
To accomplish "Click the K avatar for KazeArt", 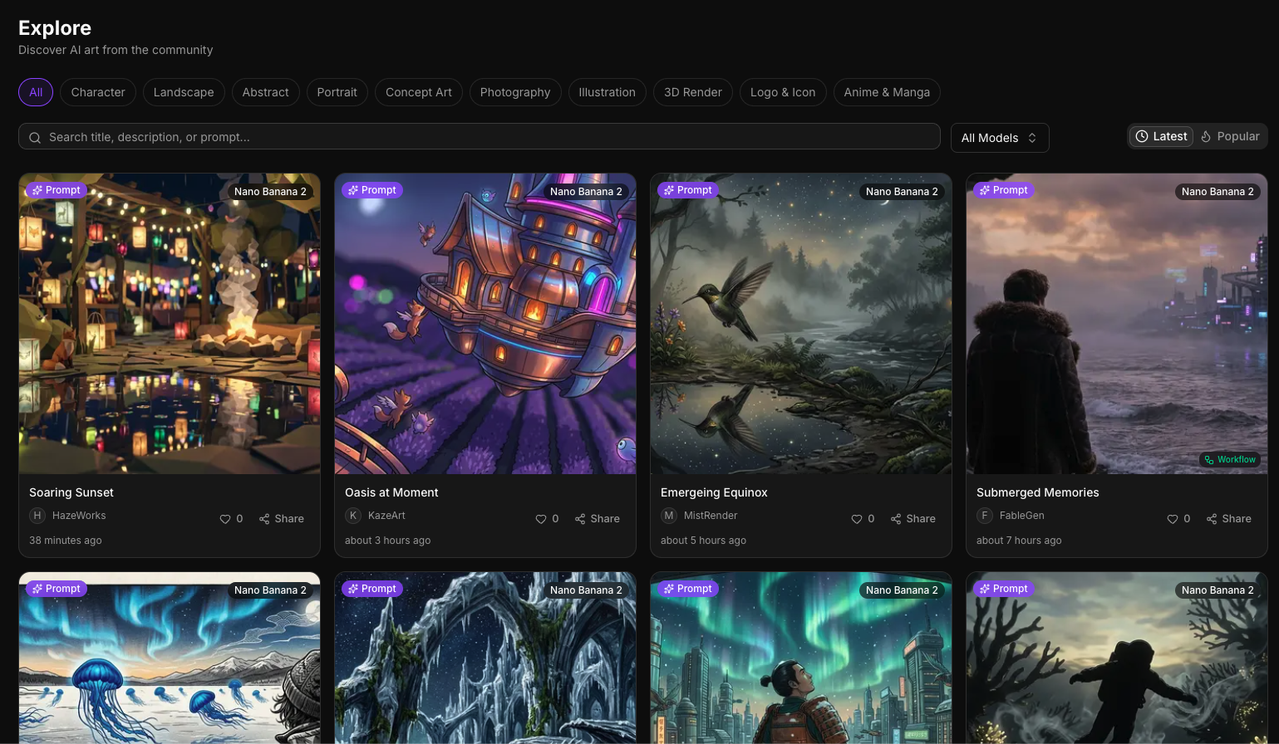I will click(x=353, y=516).
